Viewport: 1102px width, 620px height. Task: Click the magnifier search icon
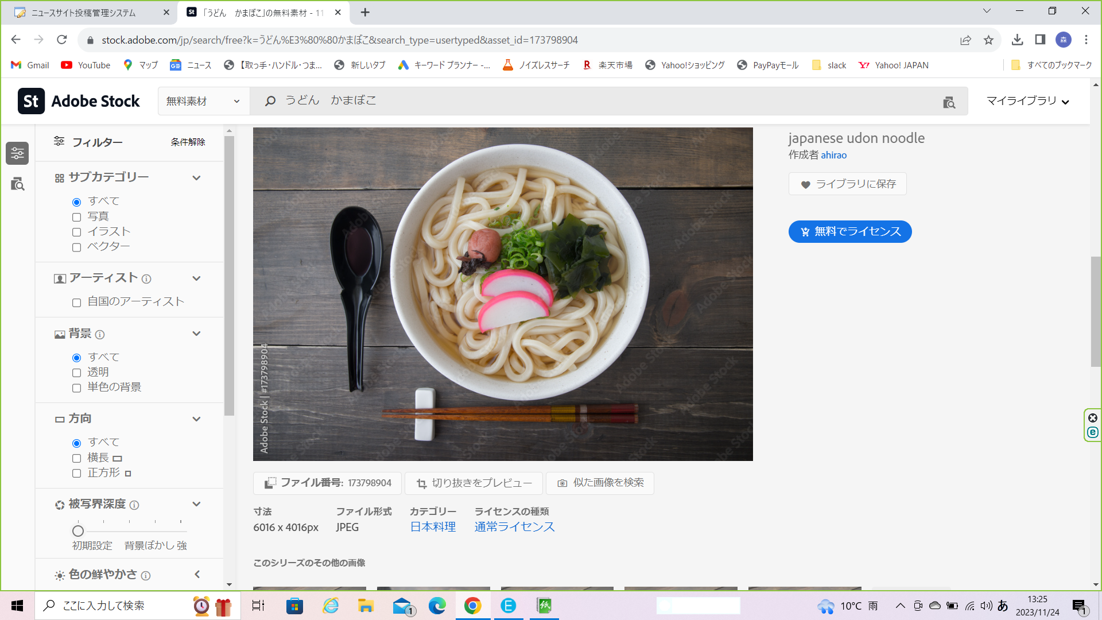tap(270, 101)
